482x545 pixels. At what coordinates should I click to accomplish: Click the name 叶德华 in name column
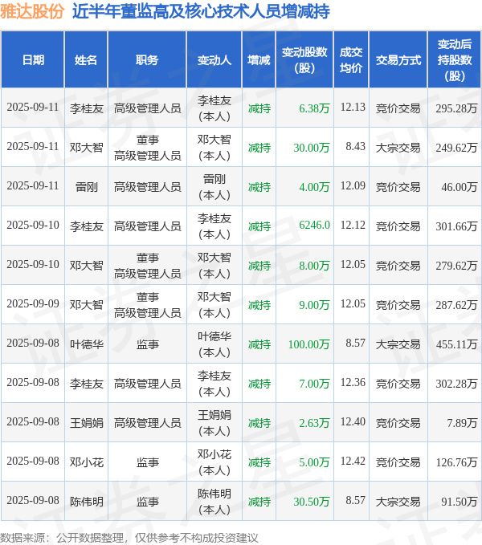[x=86, y=344]
